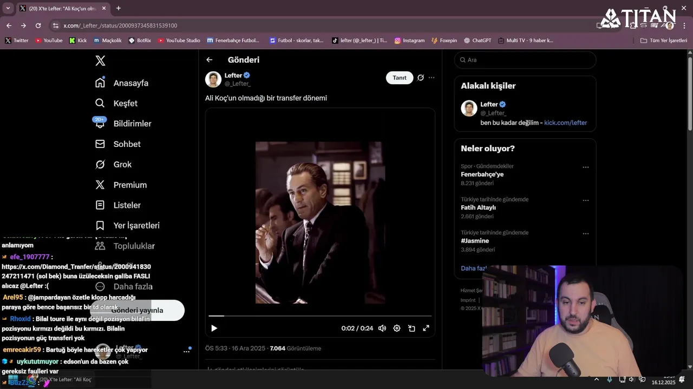Mute the video sound
693x389 pixels.
pyautogui.click(x=382, y=328)
